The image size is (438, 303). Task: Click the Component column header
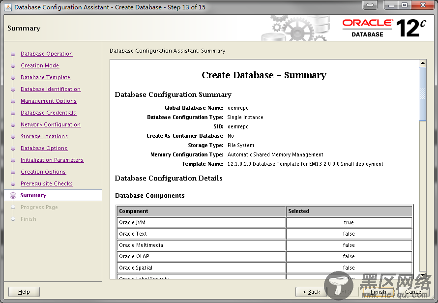[x=201, y=211]
